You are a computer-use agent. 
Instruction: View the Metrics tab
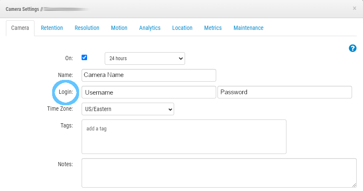point(213,28)
